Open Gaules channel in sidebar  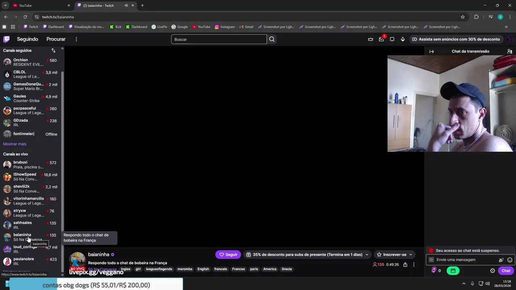point(31,98)
